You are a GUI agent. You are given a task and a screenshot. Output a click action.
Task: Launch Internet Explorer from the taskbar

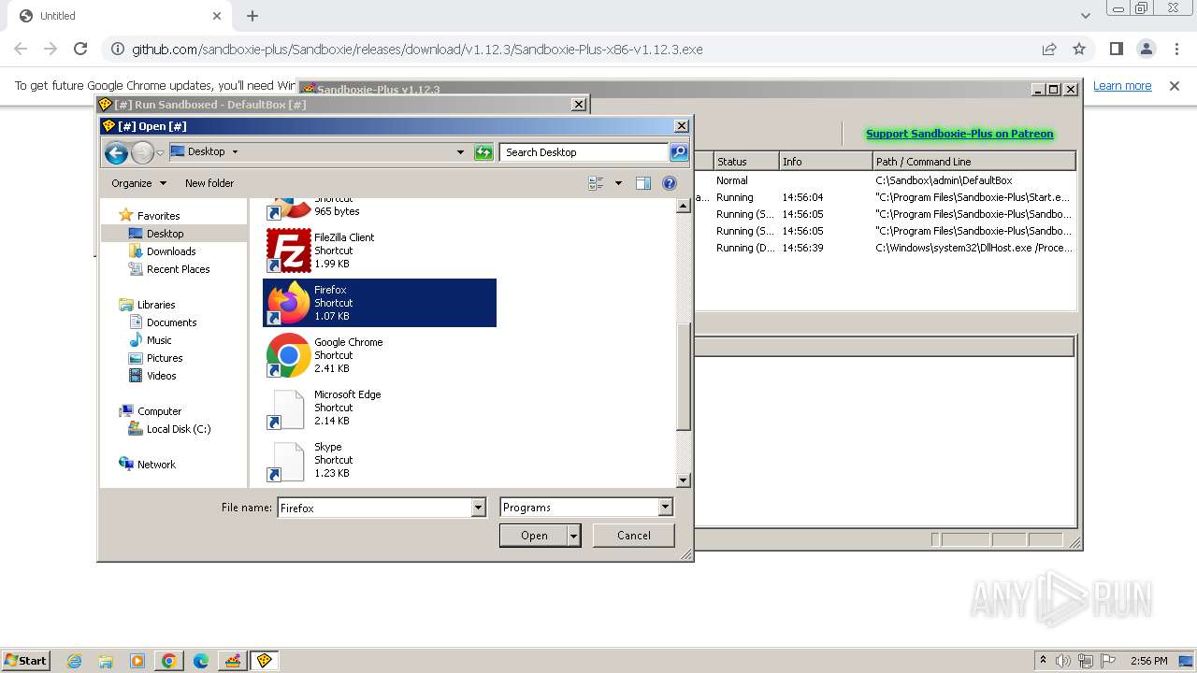(x=75, y=661)
